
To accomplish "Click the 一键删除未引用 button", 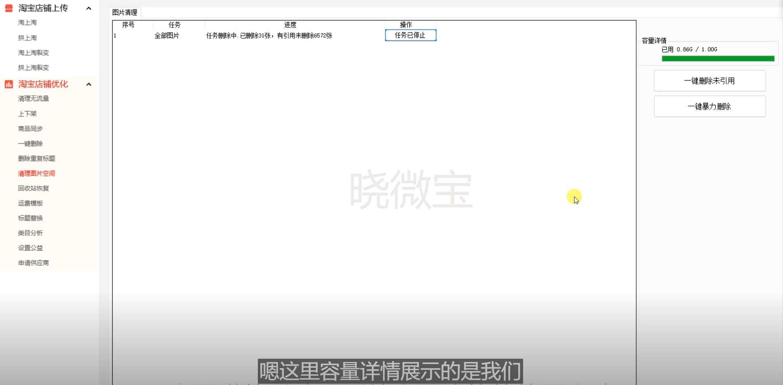I will click(x=709, y=81).
